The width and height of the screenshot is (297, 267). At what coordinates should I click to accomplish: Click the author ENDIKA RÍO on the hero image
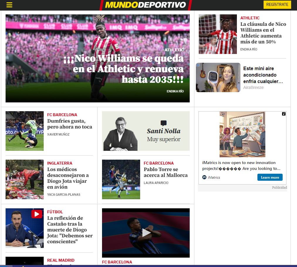pyautogui.click(x=175, y=91)
